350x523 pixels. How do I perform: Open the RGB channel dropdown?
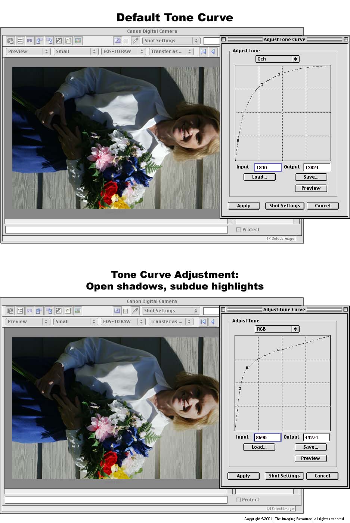coord(277,329)
